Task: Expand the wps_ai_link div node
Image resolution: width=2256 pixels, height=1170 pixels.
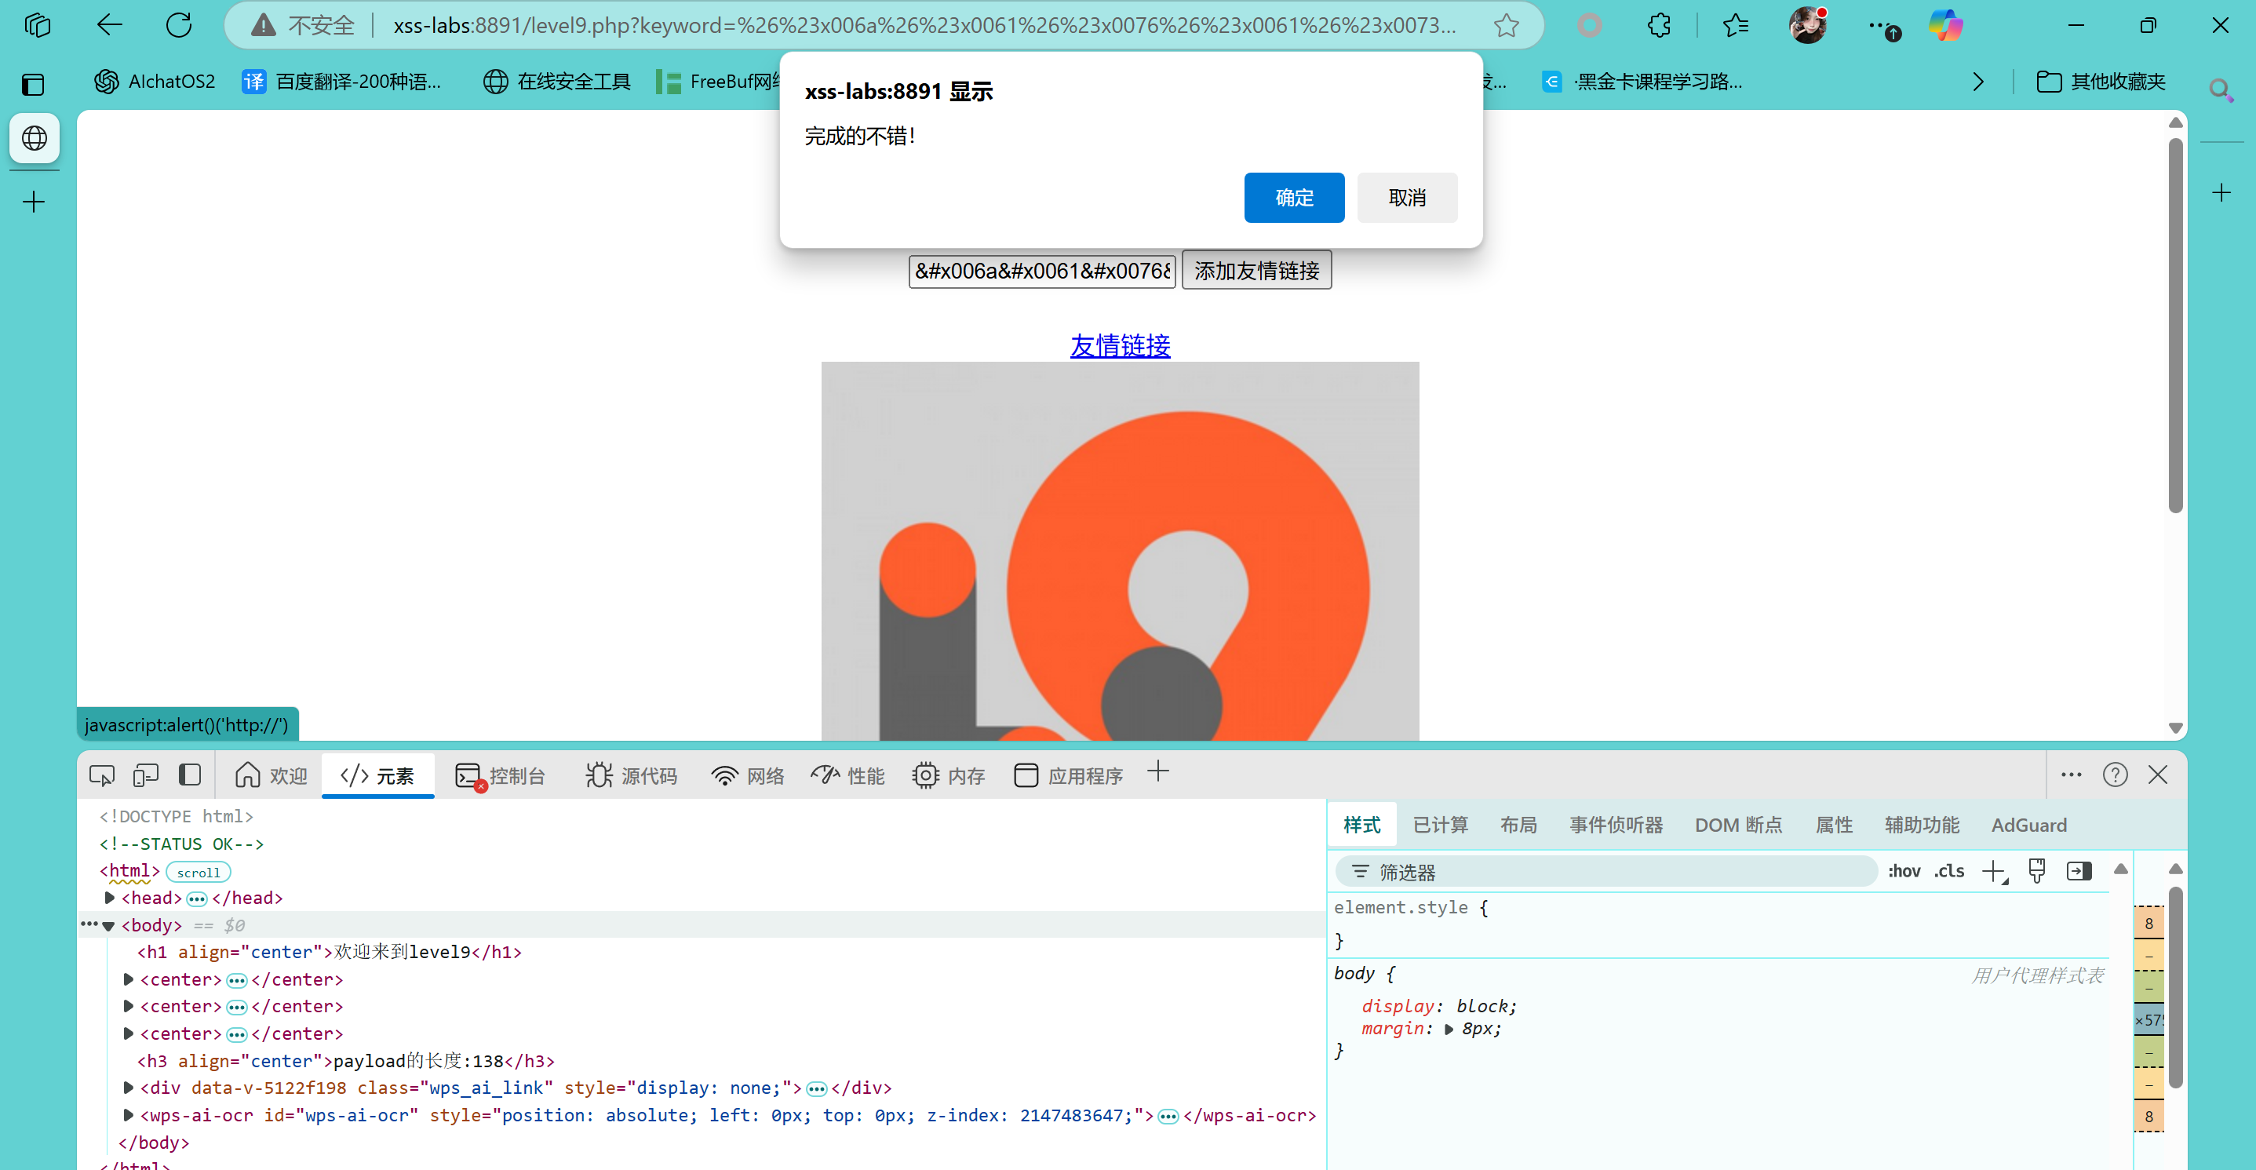Action: coord(129,1088)
